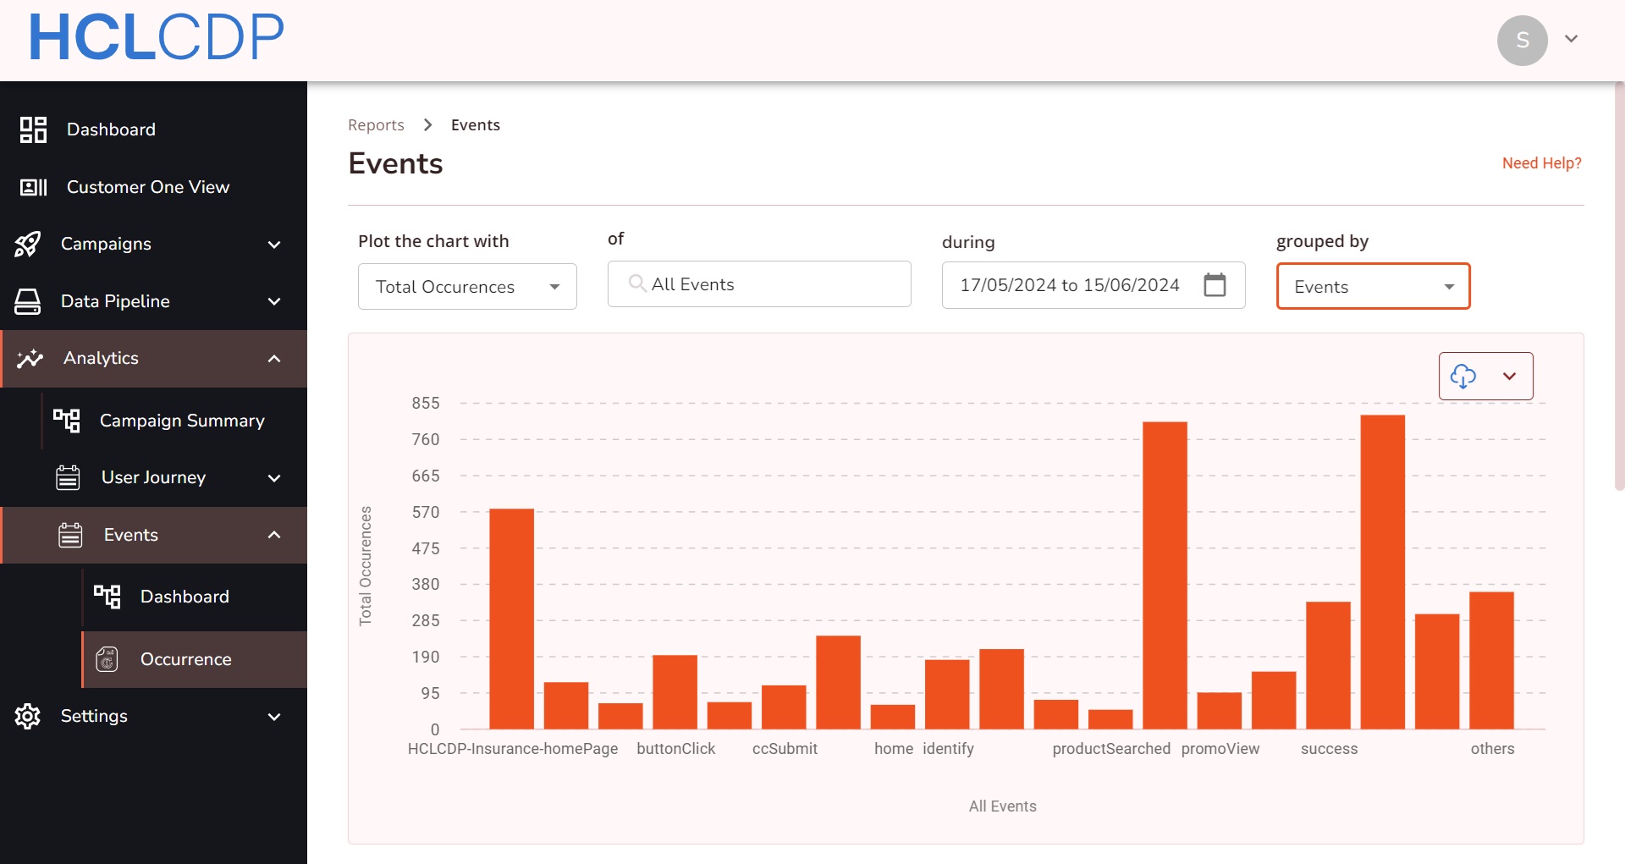
Task: Collapse the Analytics section chevron
Action: click(274, 359)
